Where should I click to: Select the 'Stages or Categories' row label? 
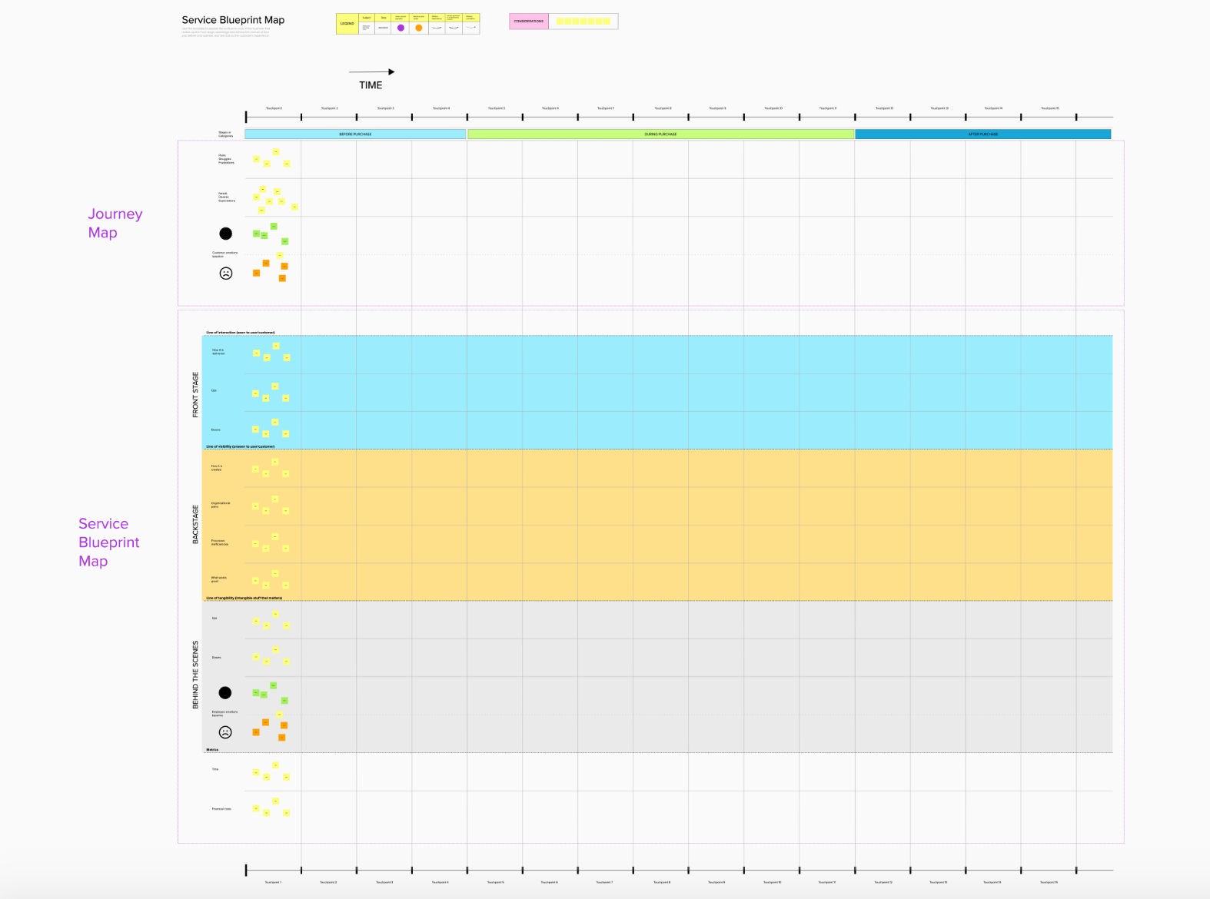click(225, 134)
